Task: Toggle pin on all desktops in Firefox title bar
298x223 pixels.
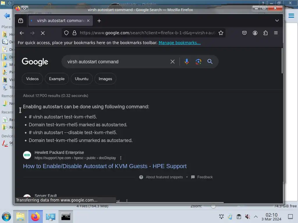Action: click(25, 8)
